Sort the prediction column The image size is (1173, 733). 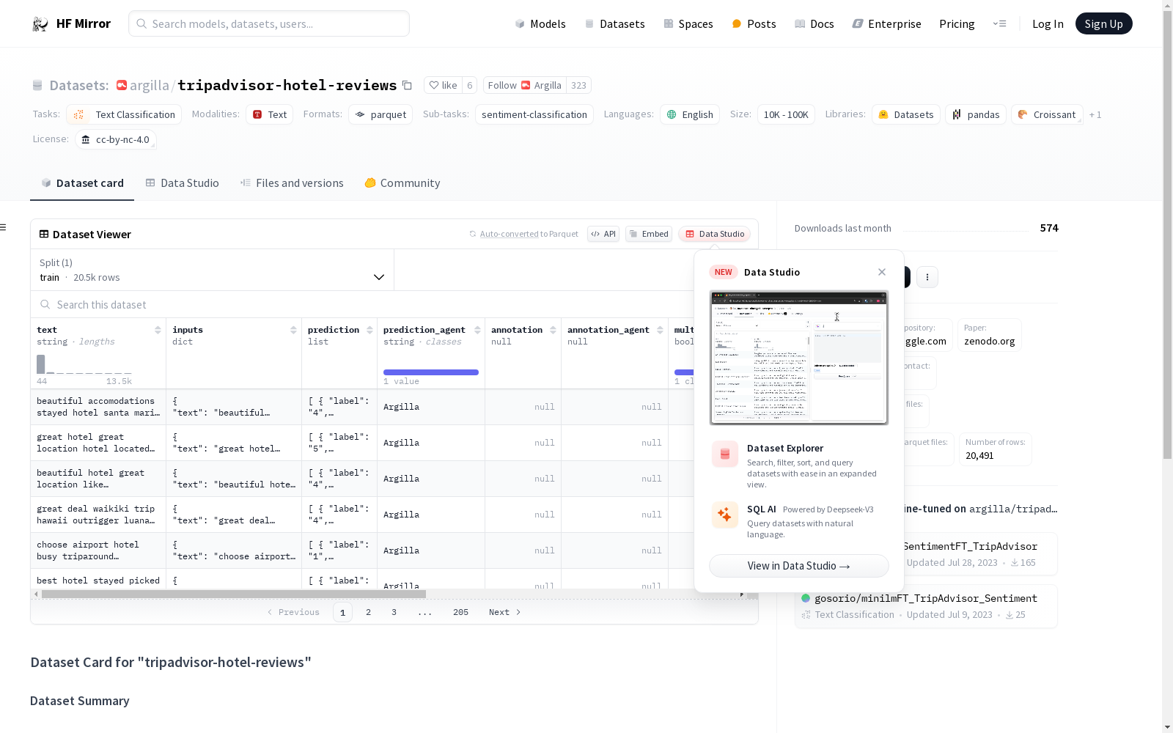pos(369,330)
